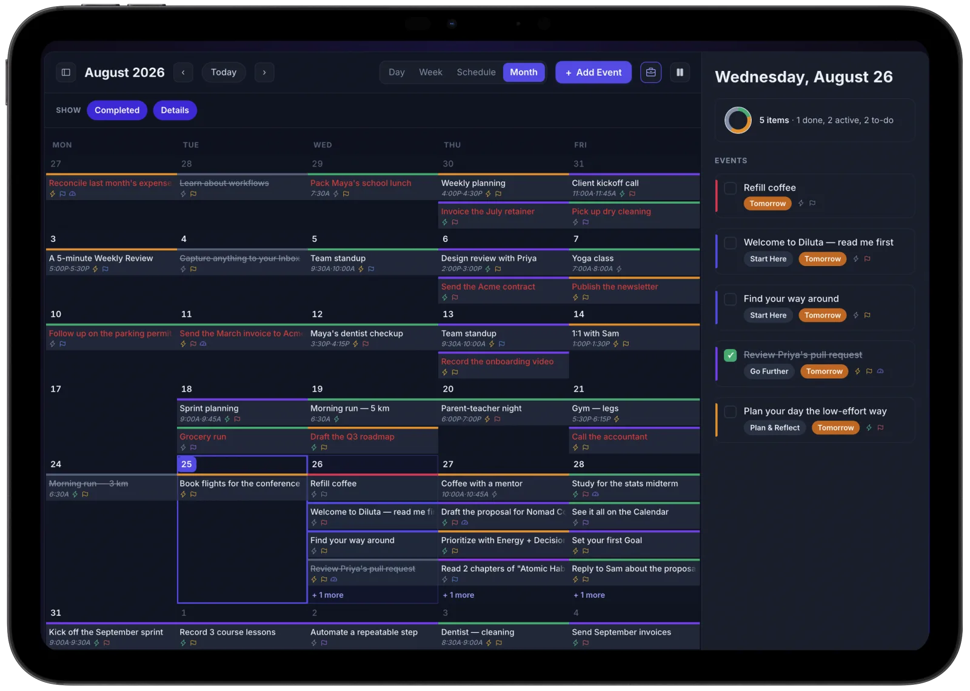
Task: Click the red flag icon on Plan your day card
Action: pyautogui.click(x=880, y=428)
